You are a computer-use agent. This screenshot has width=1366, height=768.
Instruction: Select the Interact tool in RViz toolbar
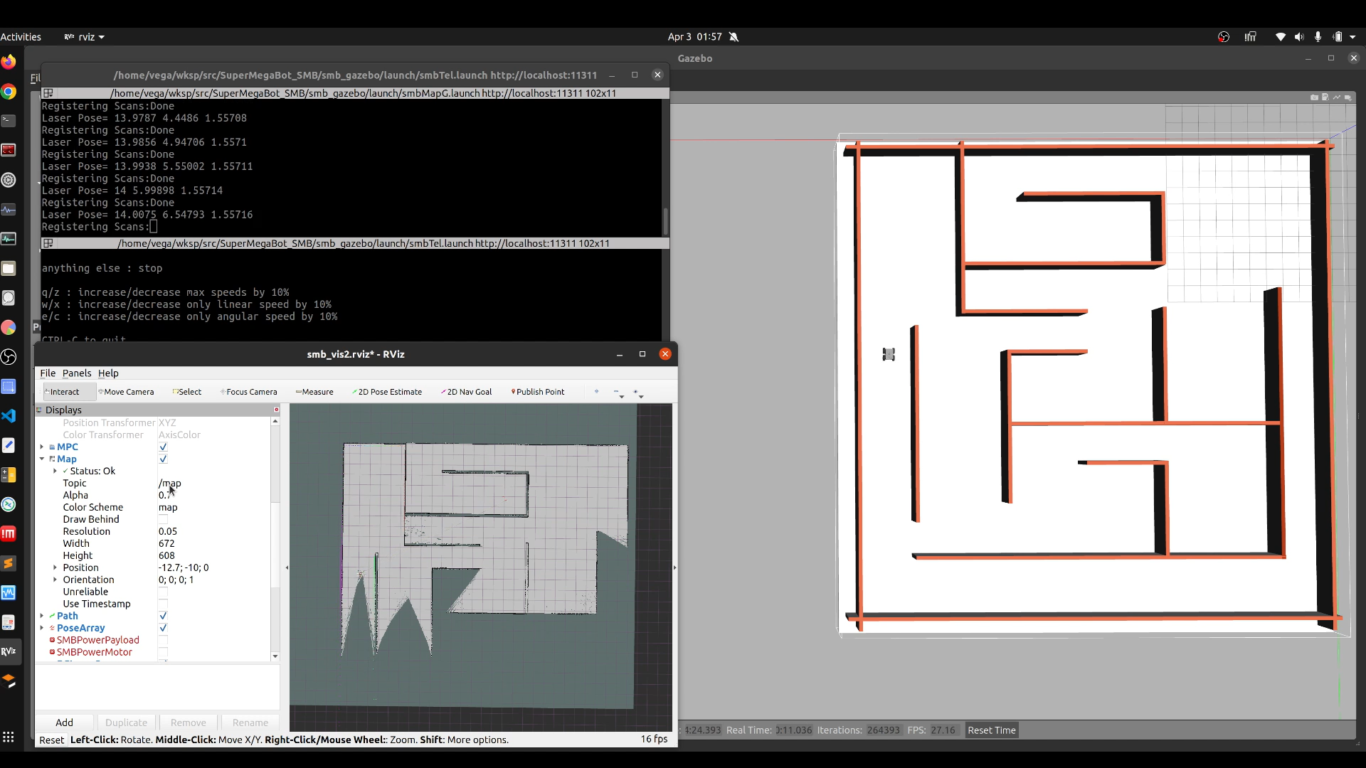click(63, 392)
